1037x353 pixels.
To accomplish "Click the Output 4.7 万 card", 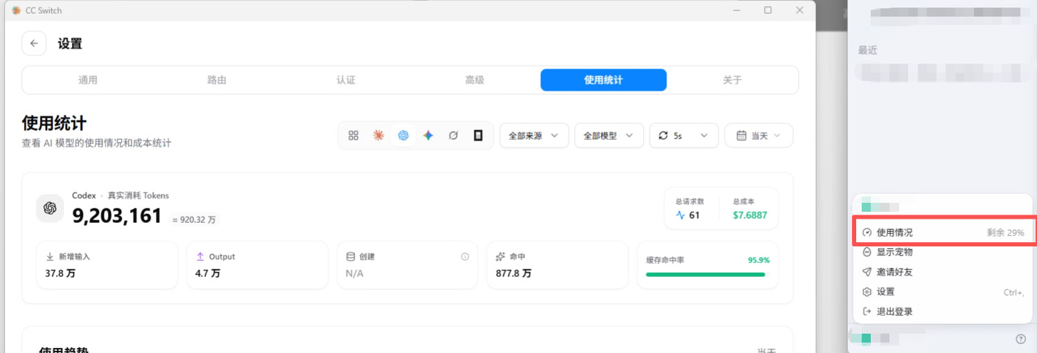I will click(257, 265).
